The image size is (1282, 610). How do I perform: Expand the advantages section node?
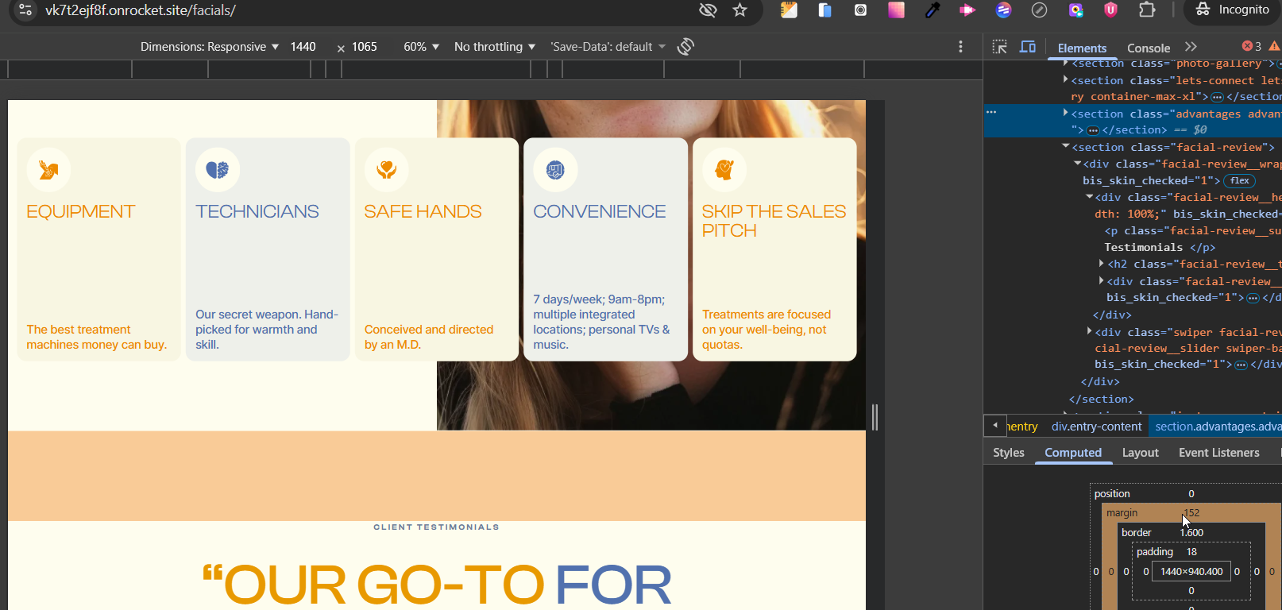(x=1066, y=114)
